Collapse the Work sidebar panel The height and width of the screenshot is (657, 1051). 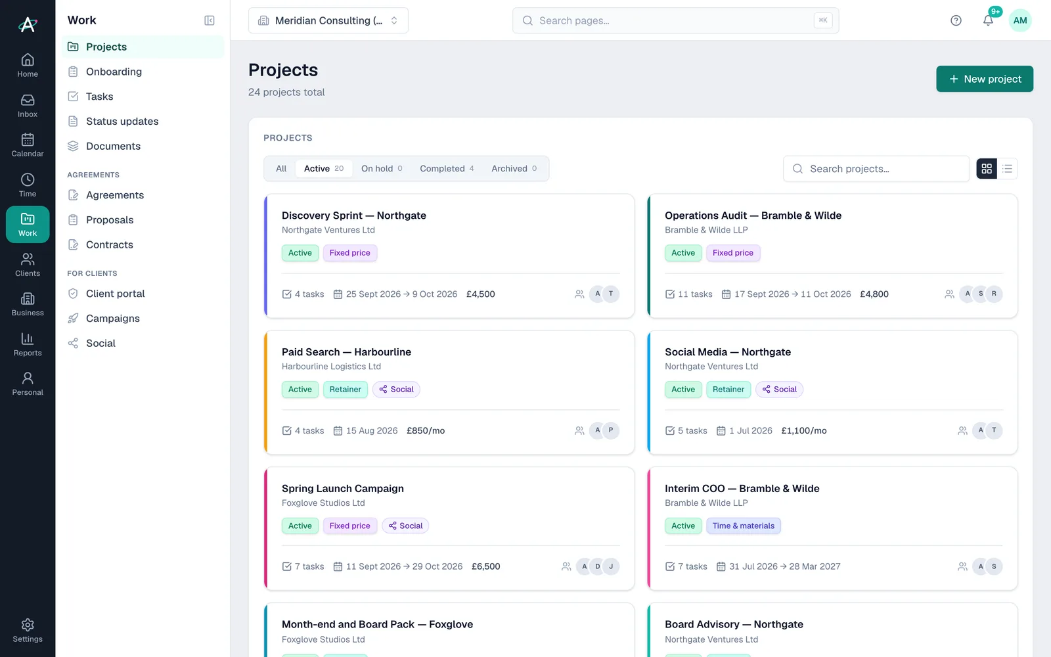pos(210,20)
